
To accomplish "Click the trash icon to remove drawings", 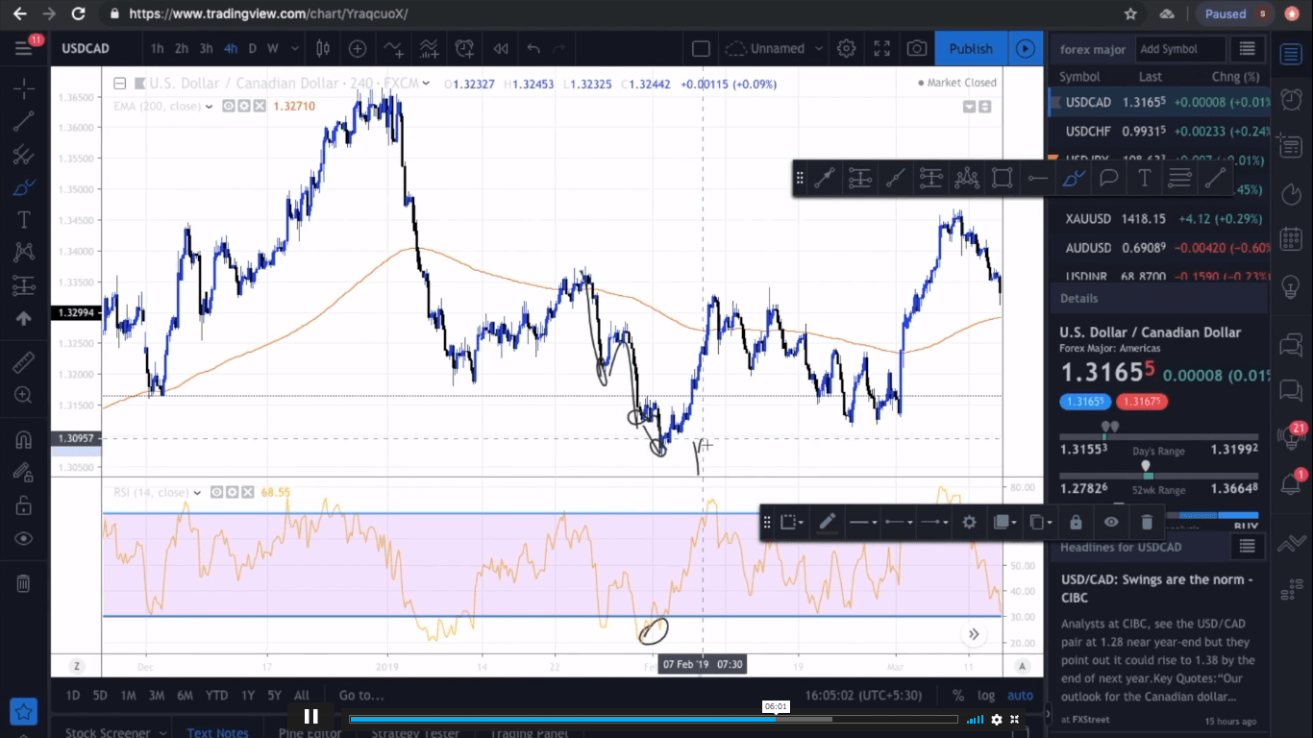I will 24,583.
